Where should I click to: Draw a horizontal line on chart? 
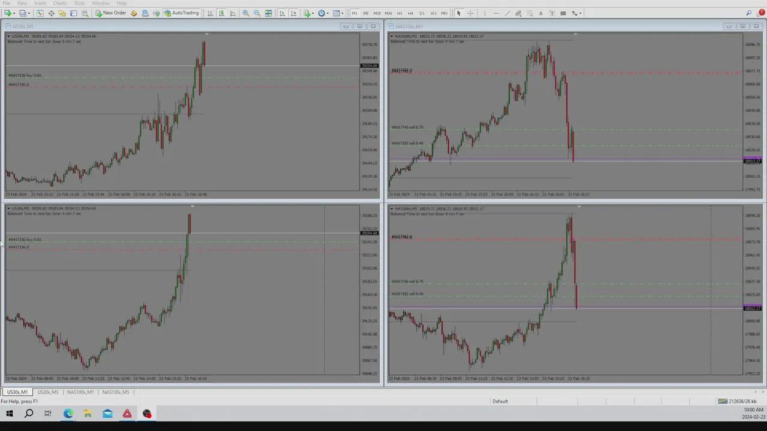(x=496, y=13)
